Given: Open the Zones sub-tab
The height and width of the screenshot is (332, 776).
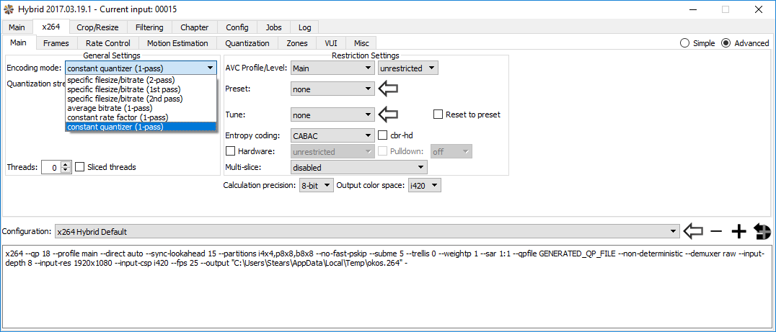Looking at the screenshot, I should tap(297, 43).
